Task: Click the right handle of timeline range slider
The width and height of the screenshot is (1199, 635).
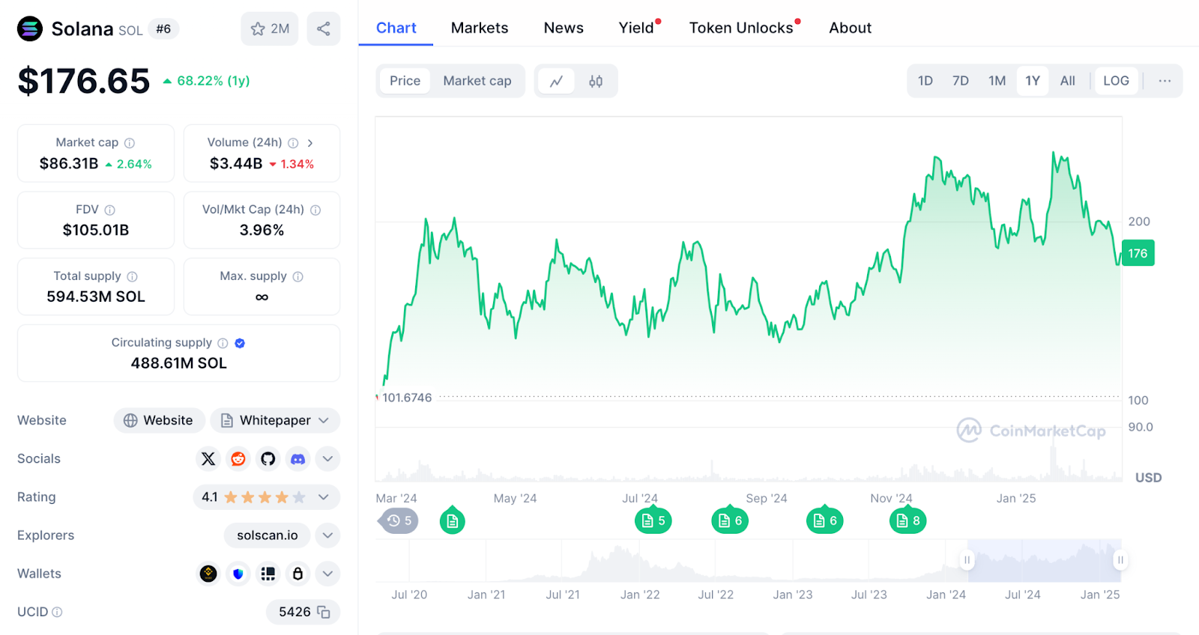Action: pos(1120,560)
